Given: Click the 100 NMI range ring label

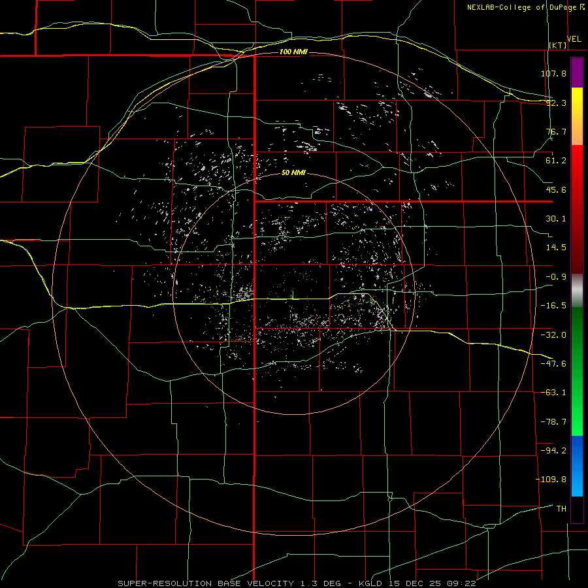Looking at the screenshot, I should click(x=293, y=52).
